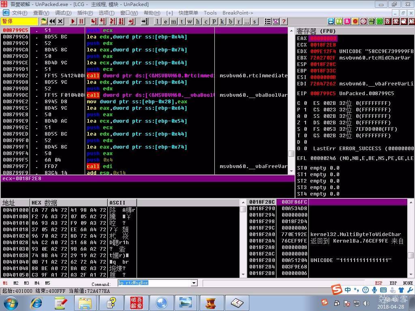Click the pink A plugin icon
Viewport: 415px width, 311px height.
pyautogui.click(x=347, y=21)
